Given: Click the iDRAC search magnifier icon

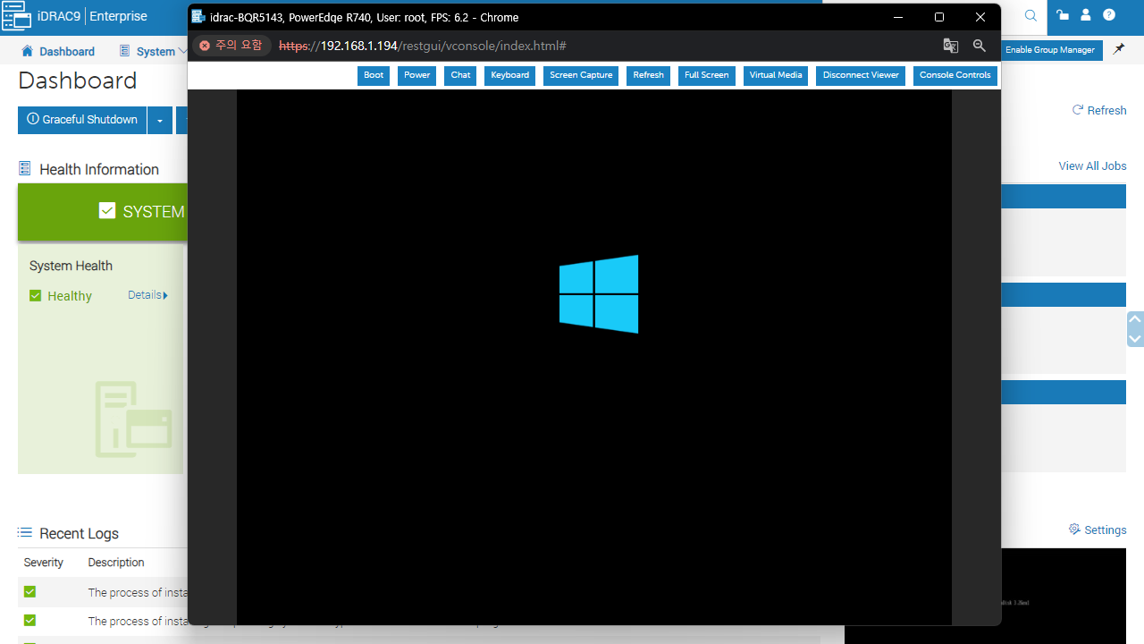Looking at the screenshot, I should pos(1030,15).
